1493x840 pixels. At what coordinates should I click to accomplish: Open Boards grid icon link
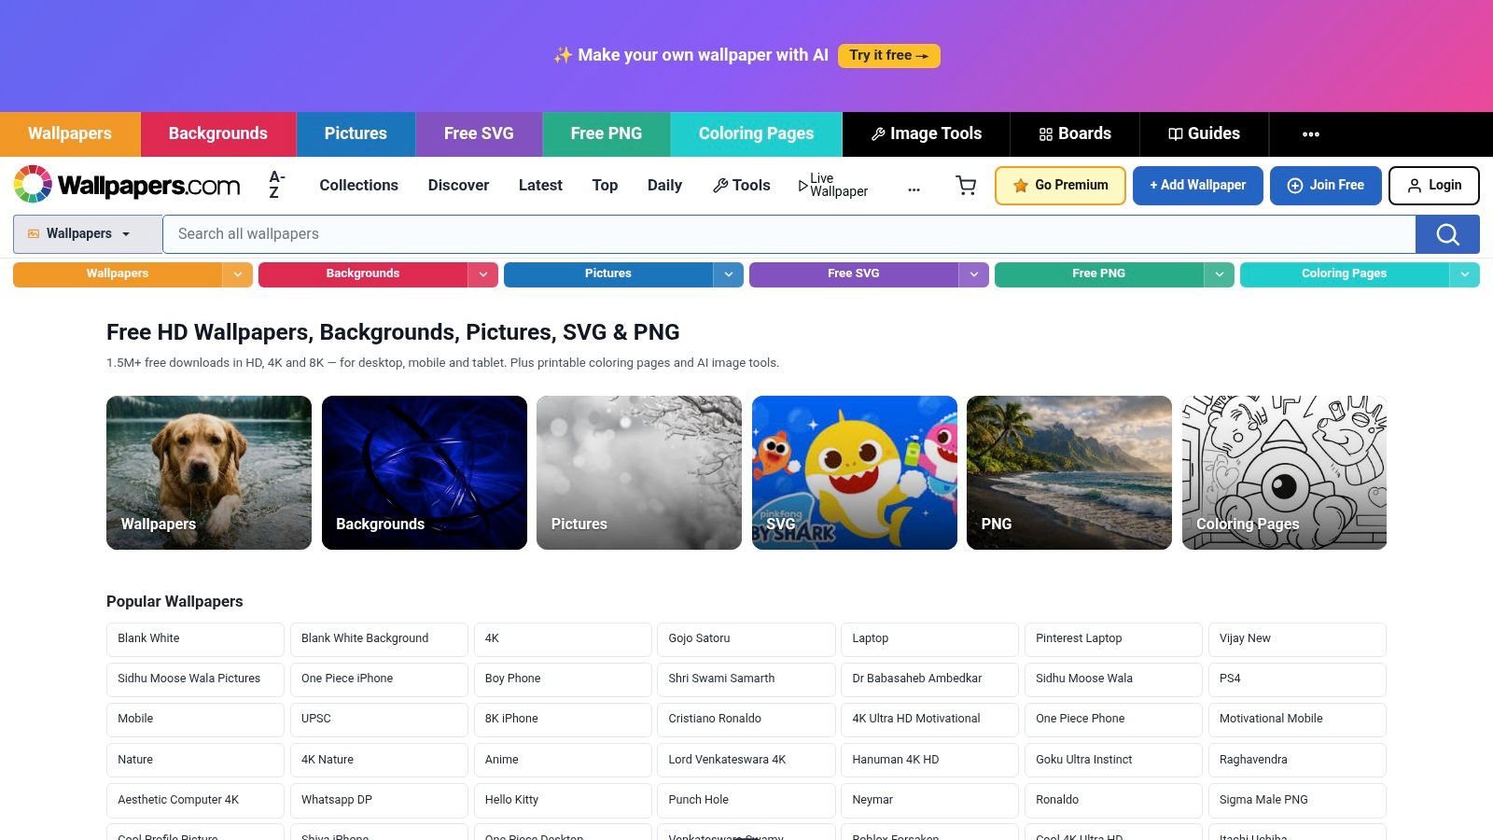(1075, 134)
